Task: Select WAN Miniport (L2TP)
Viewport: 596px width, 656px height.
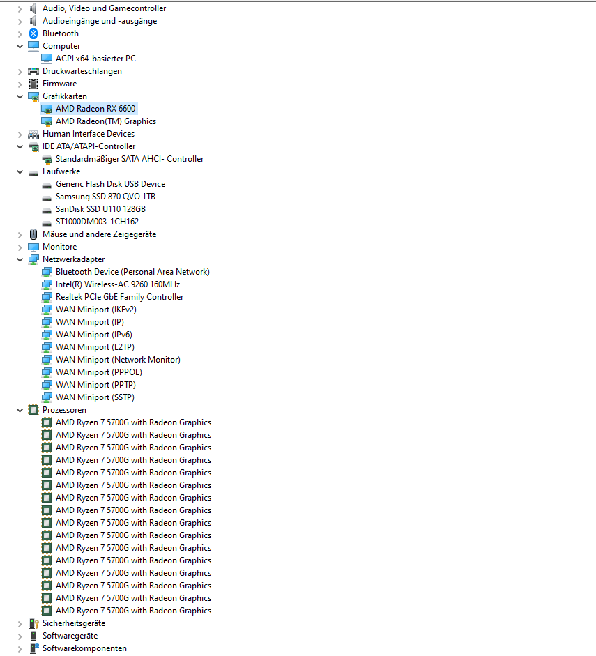Action: pyautogui.click(x=95, y=347)
